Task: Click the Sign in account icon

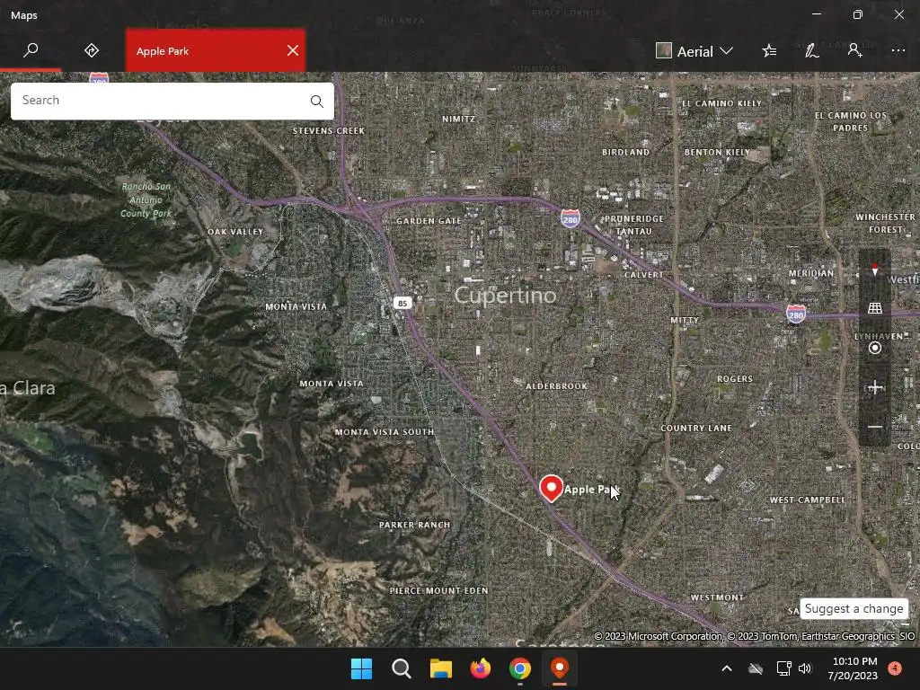Action: click(x=855, y=50)
